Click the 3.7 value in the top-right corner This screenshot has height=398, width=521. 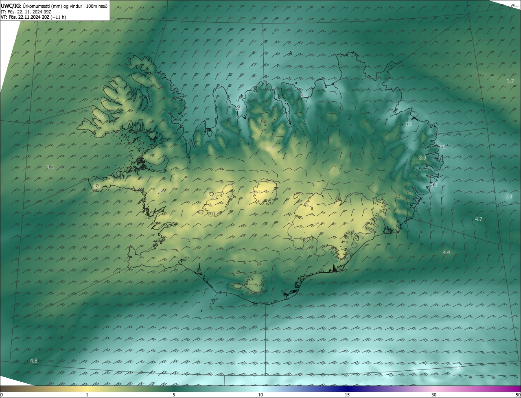coord(510,81)
